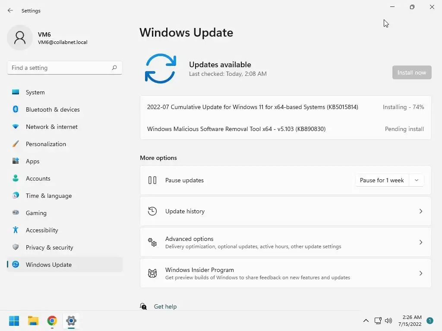
Task: Click the Settings back arrow
Action: [10, 10]
